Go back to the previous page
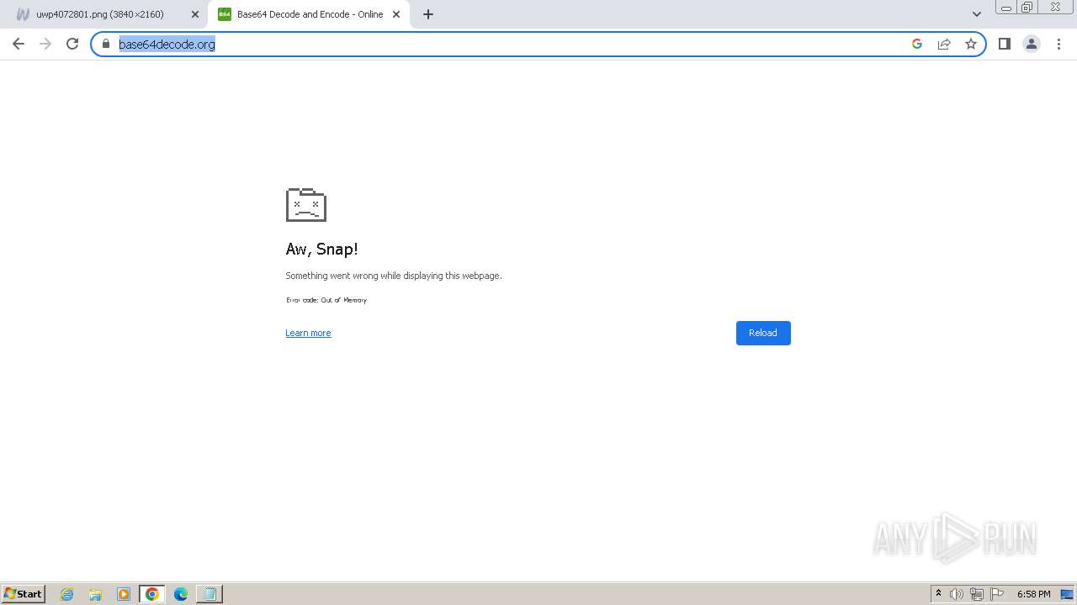 pyautogui.click(x=19, y=44)
